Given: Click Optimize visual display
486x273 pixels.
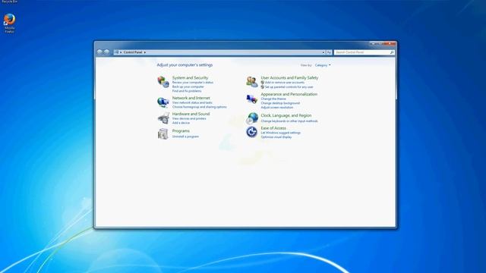Looking at the screenshot, I should coord(276,136).
